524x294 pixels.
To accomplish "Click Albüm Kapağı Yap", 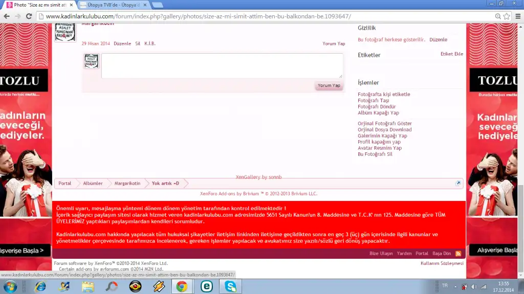I will click(378, 112).
